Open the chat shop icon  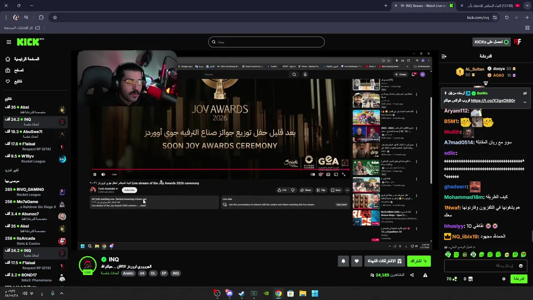click(471, 279)
